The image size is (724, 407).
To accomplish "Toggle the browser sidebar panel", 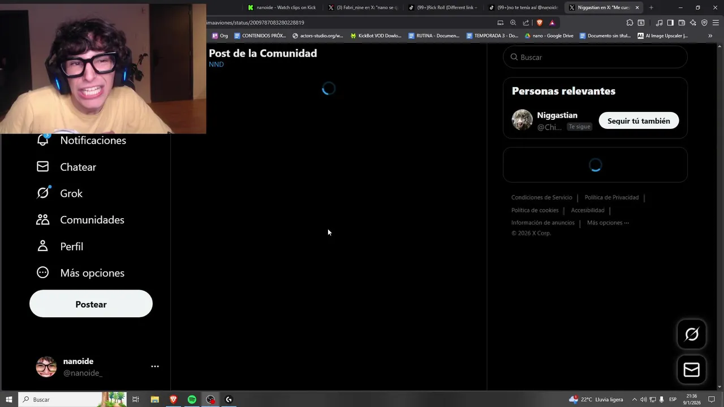I will [x=670, y=23].
